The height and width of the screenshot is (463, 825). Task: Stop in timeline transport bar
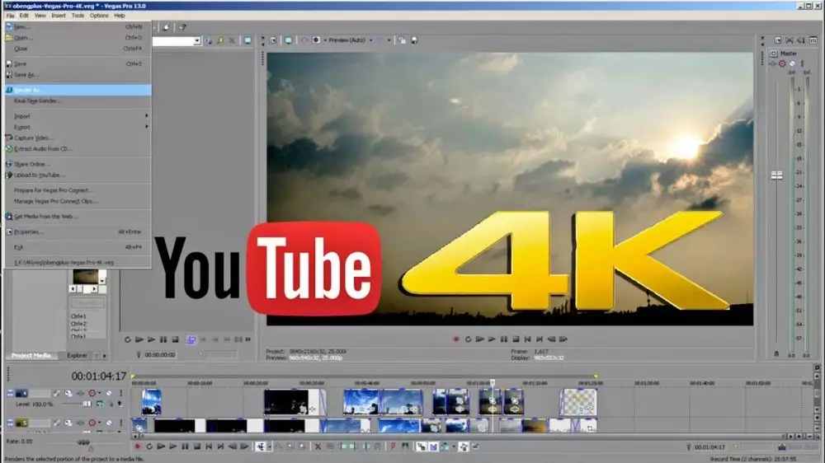pyautogui.click(x=197, y=447)
